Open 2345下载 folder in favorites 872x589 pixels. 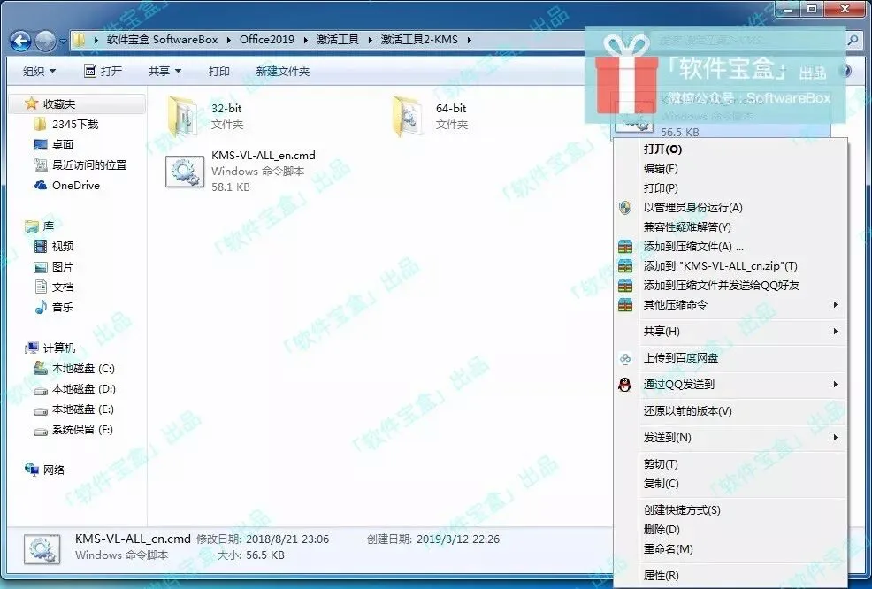tap(66, 124)
